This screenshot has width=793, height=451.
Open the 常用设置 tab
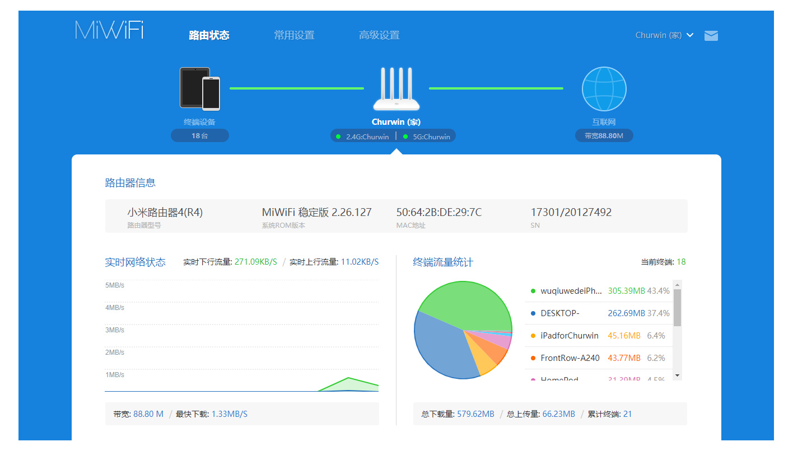click(x=294, y=35)
